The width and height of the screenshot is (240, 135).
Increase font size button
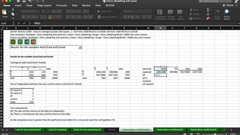coord(54,11)
